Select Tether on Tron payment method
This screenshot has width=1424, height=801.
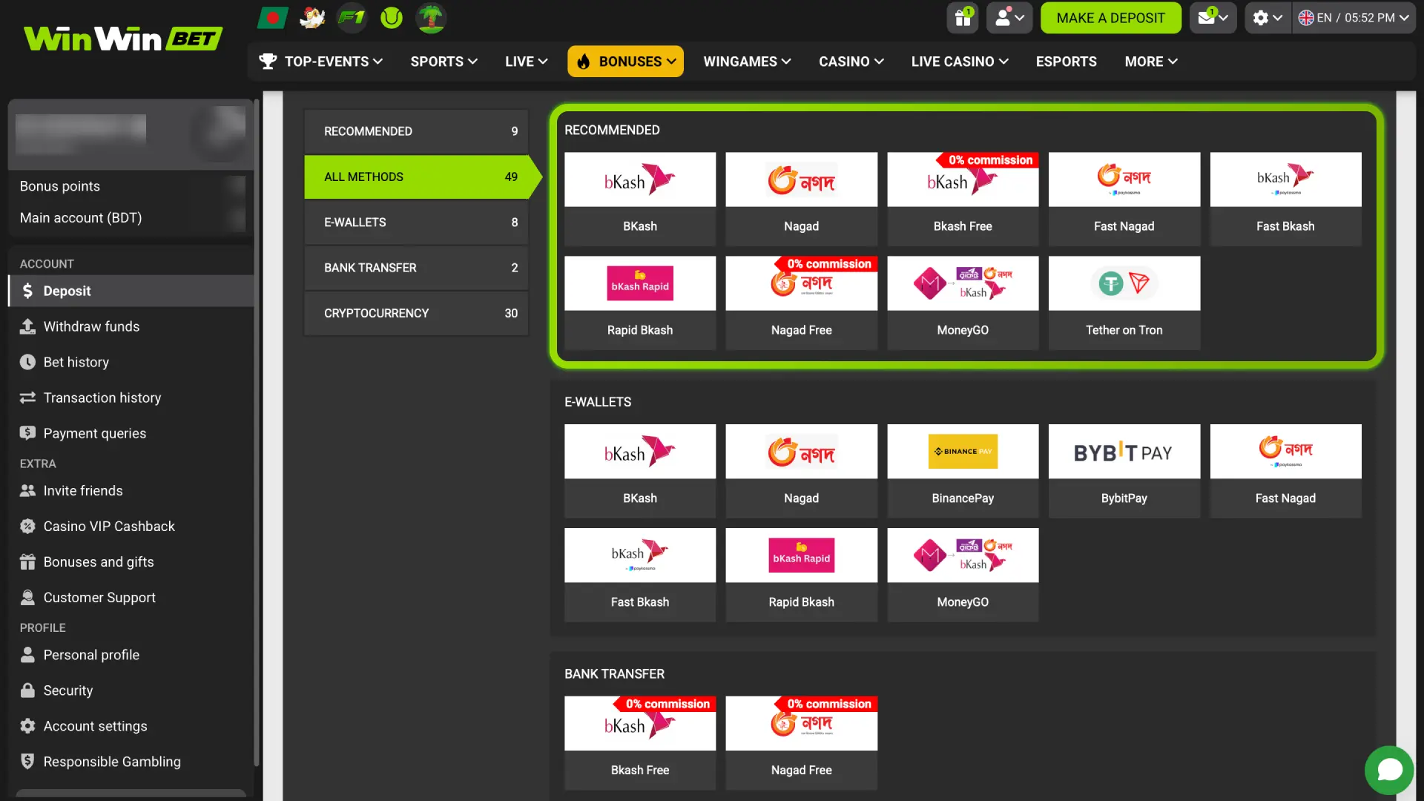pos(1124,303)
